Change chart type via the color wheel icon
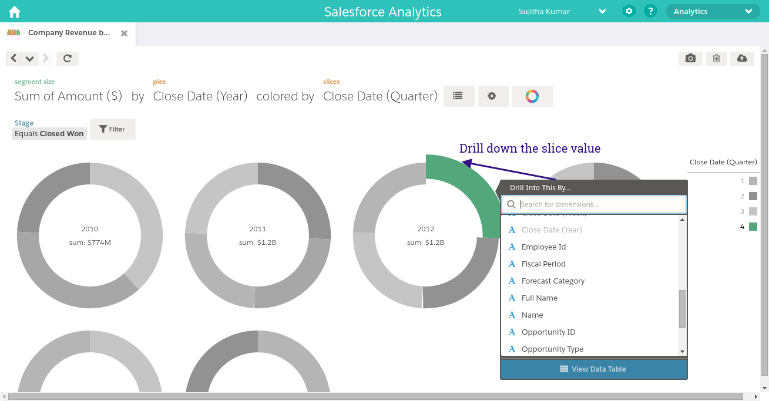769x401 pixels. [532, 96]
